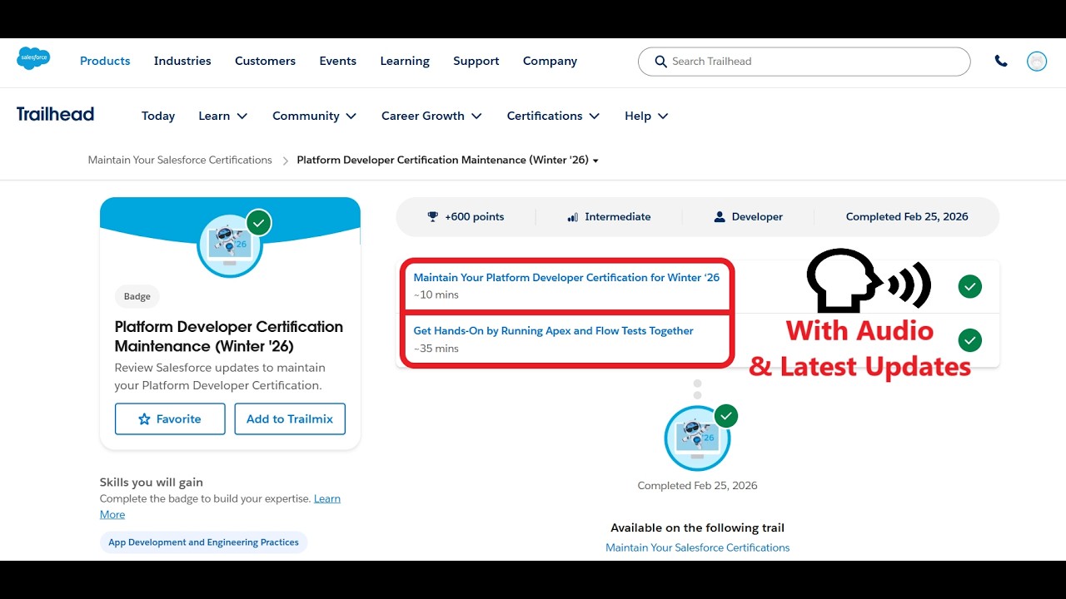
Task: Open the Support menu
Action: [476, 61]
